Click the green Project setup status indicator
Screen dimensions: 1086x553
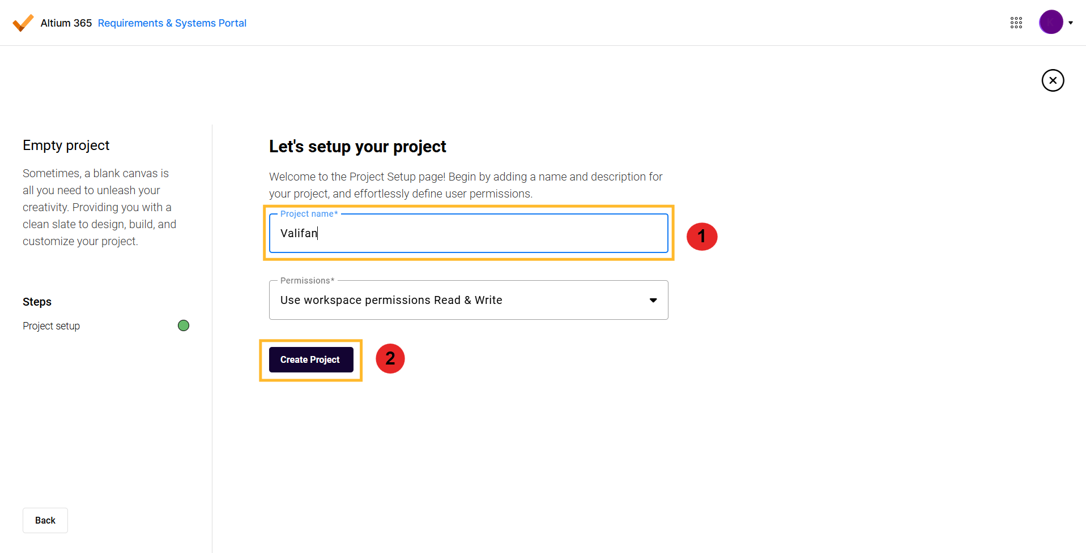[184, 325]
